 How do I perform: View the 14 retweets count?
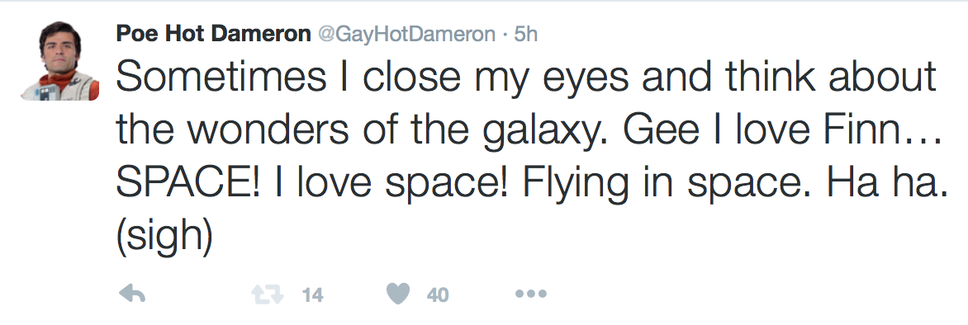coord(313,295)
